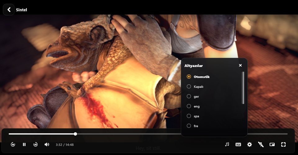Go back using the arrow button
This screenshot has width=298, height=155.
[9, 10]
